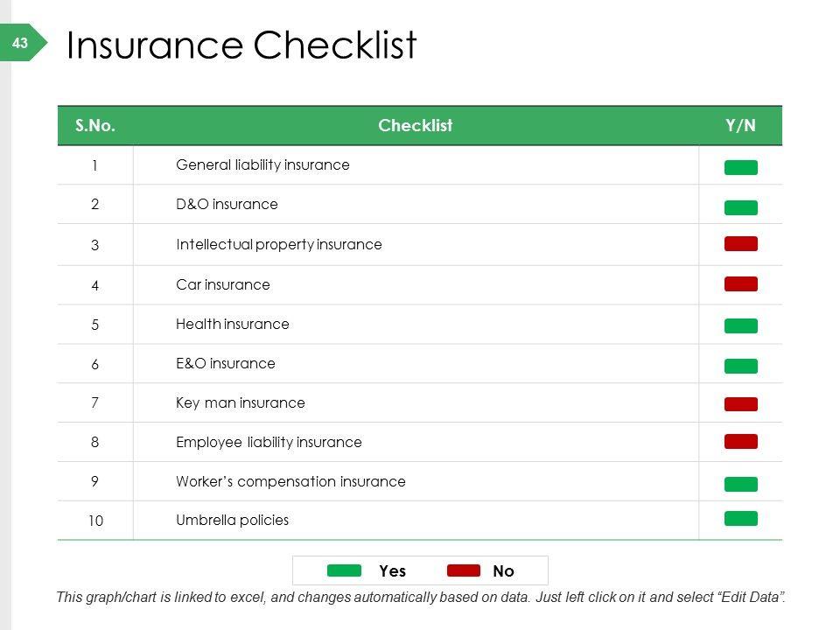The height and width of the screenshot is (630, 840).
Task: Click the row number 10 cell
Action: 95,521
